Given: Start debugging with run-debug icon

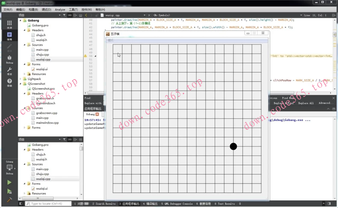Looking at the screenshot, I should (x=9, y=191).
